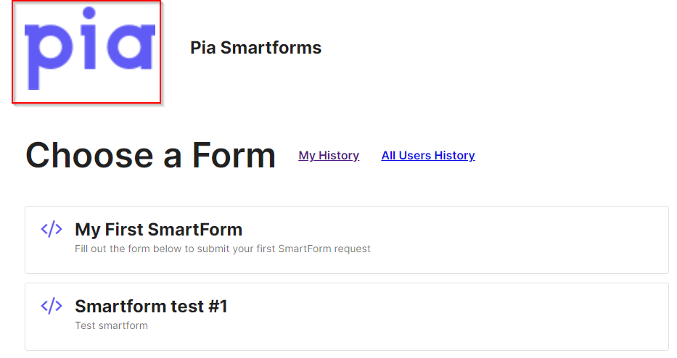Open the My History link
This screenshot has height=358, width=677.
[x=329, y=155]
